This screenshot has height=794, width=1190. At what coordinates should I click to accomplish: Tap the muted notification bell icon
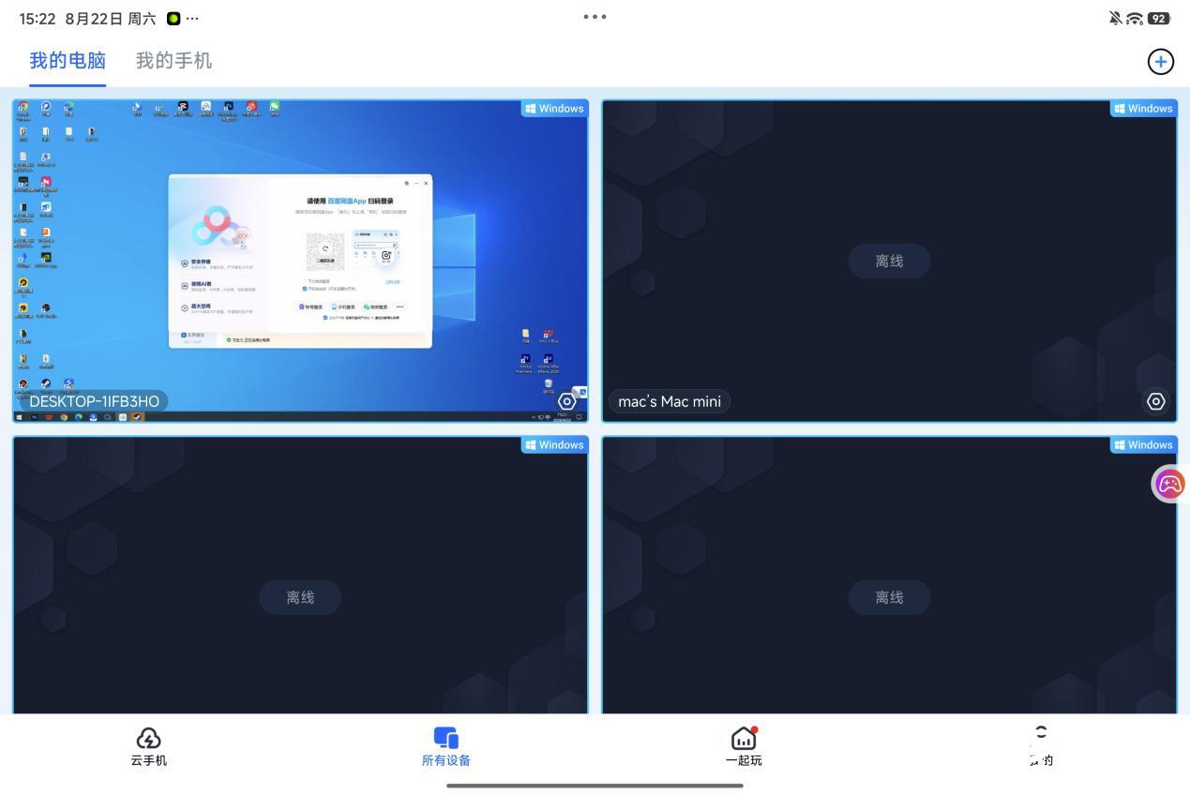coord(1115,18)
